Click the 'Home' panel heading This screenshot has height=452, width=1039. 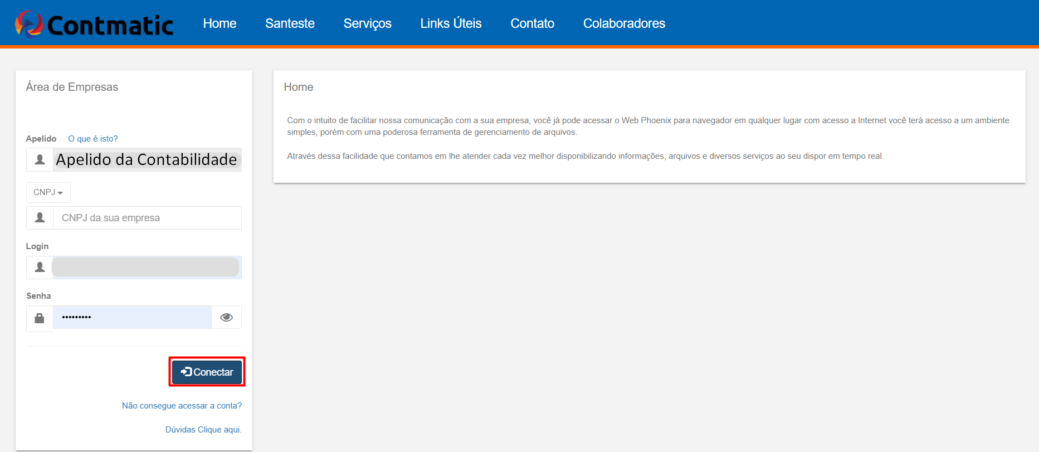(299, 87)
